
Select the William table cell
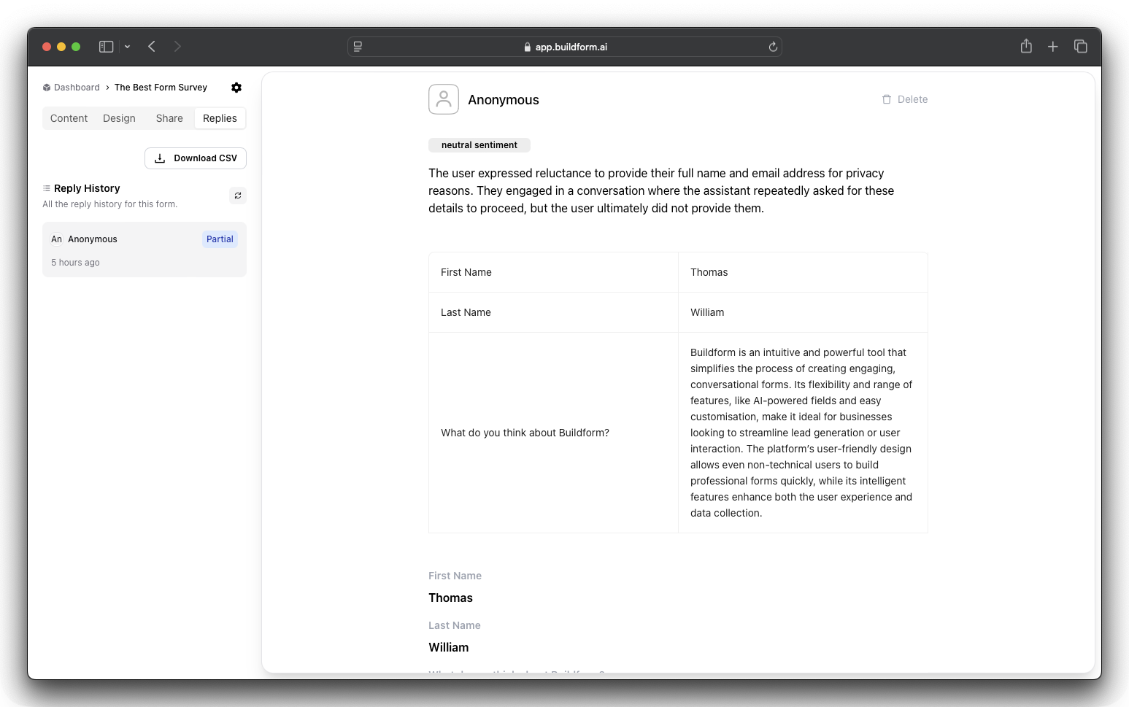pos(803,312)
